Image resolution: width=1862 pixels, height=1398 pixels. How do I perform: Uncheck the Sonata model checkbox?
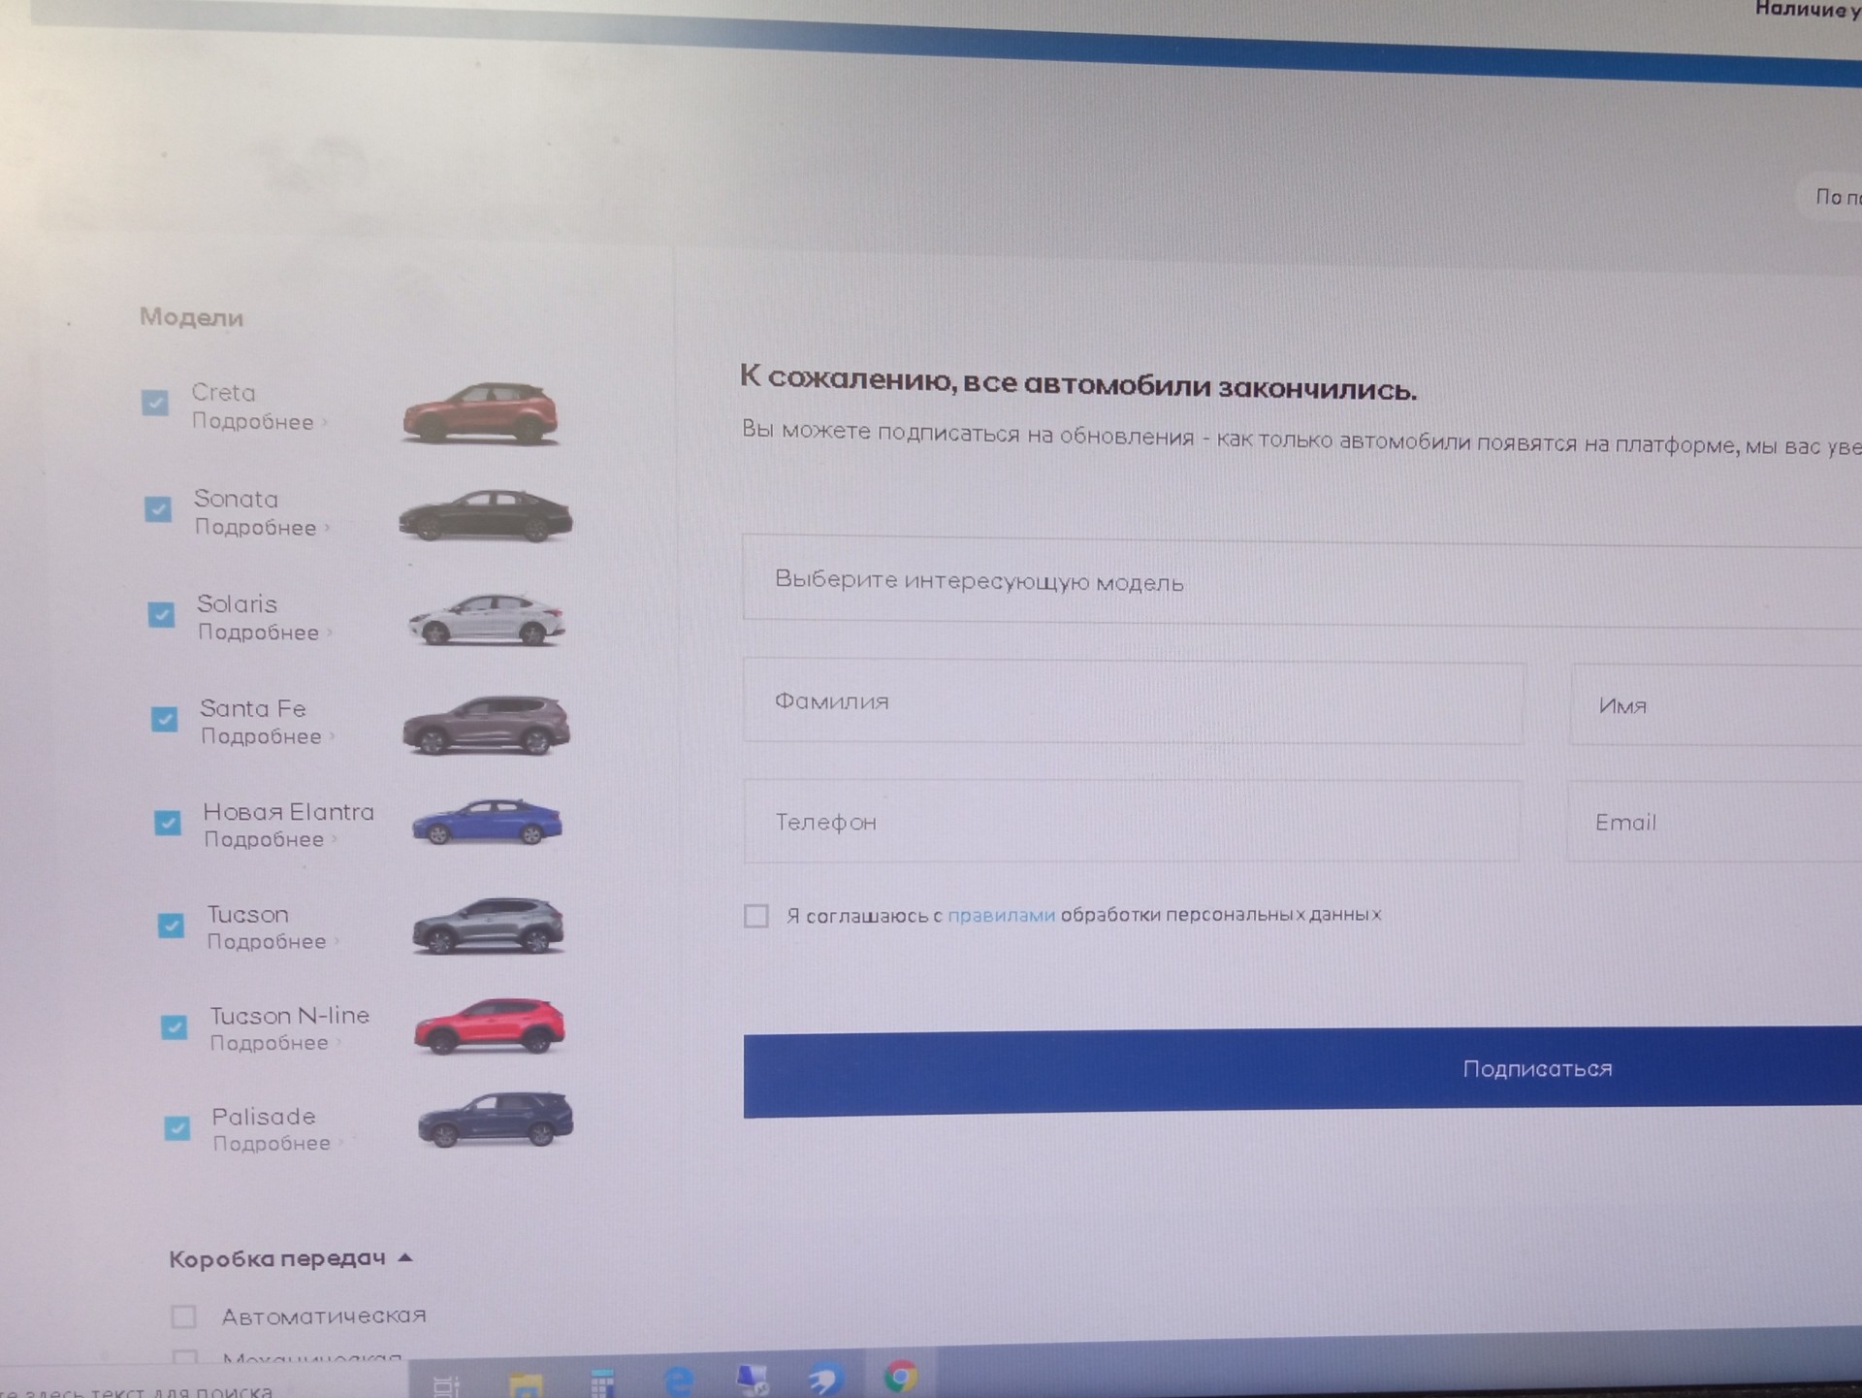tap(158, 508)
